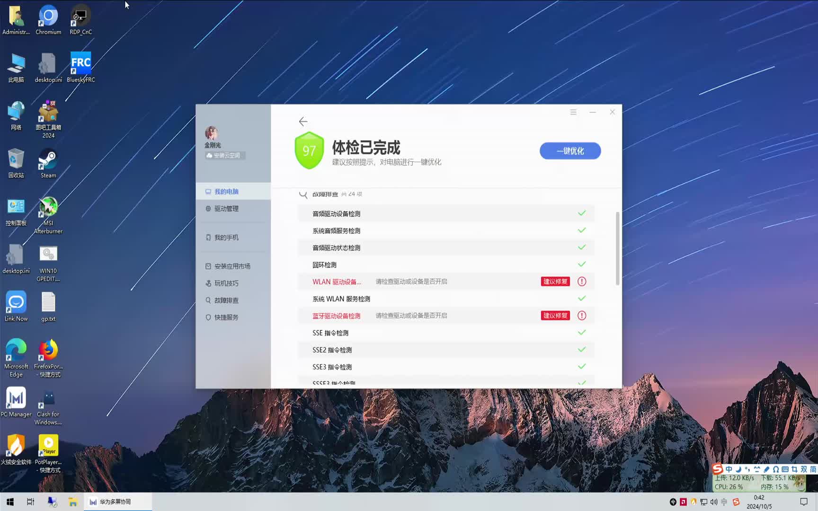Switch to the 我的电脑 section

click(x=226, y=191)
